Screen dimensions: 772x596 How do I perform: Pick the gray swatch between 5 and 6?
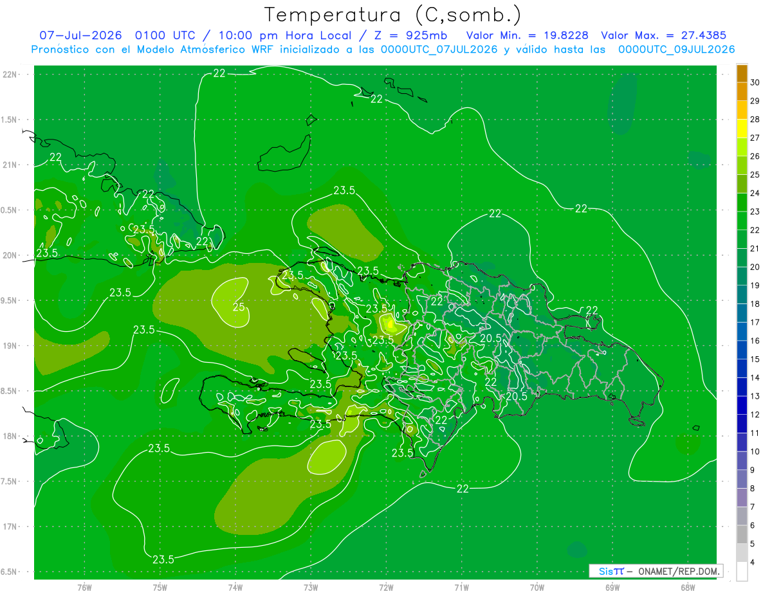(x=742, y=534)
